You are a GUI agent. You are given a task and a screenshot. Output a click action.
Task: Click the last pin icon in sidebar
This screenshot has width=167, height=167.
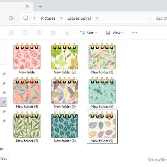tap(4, 121)
